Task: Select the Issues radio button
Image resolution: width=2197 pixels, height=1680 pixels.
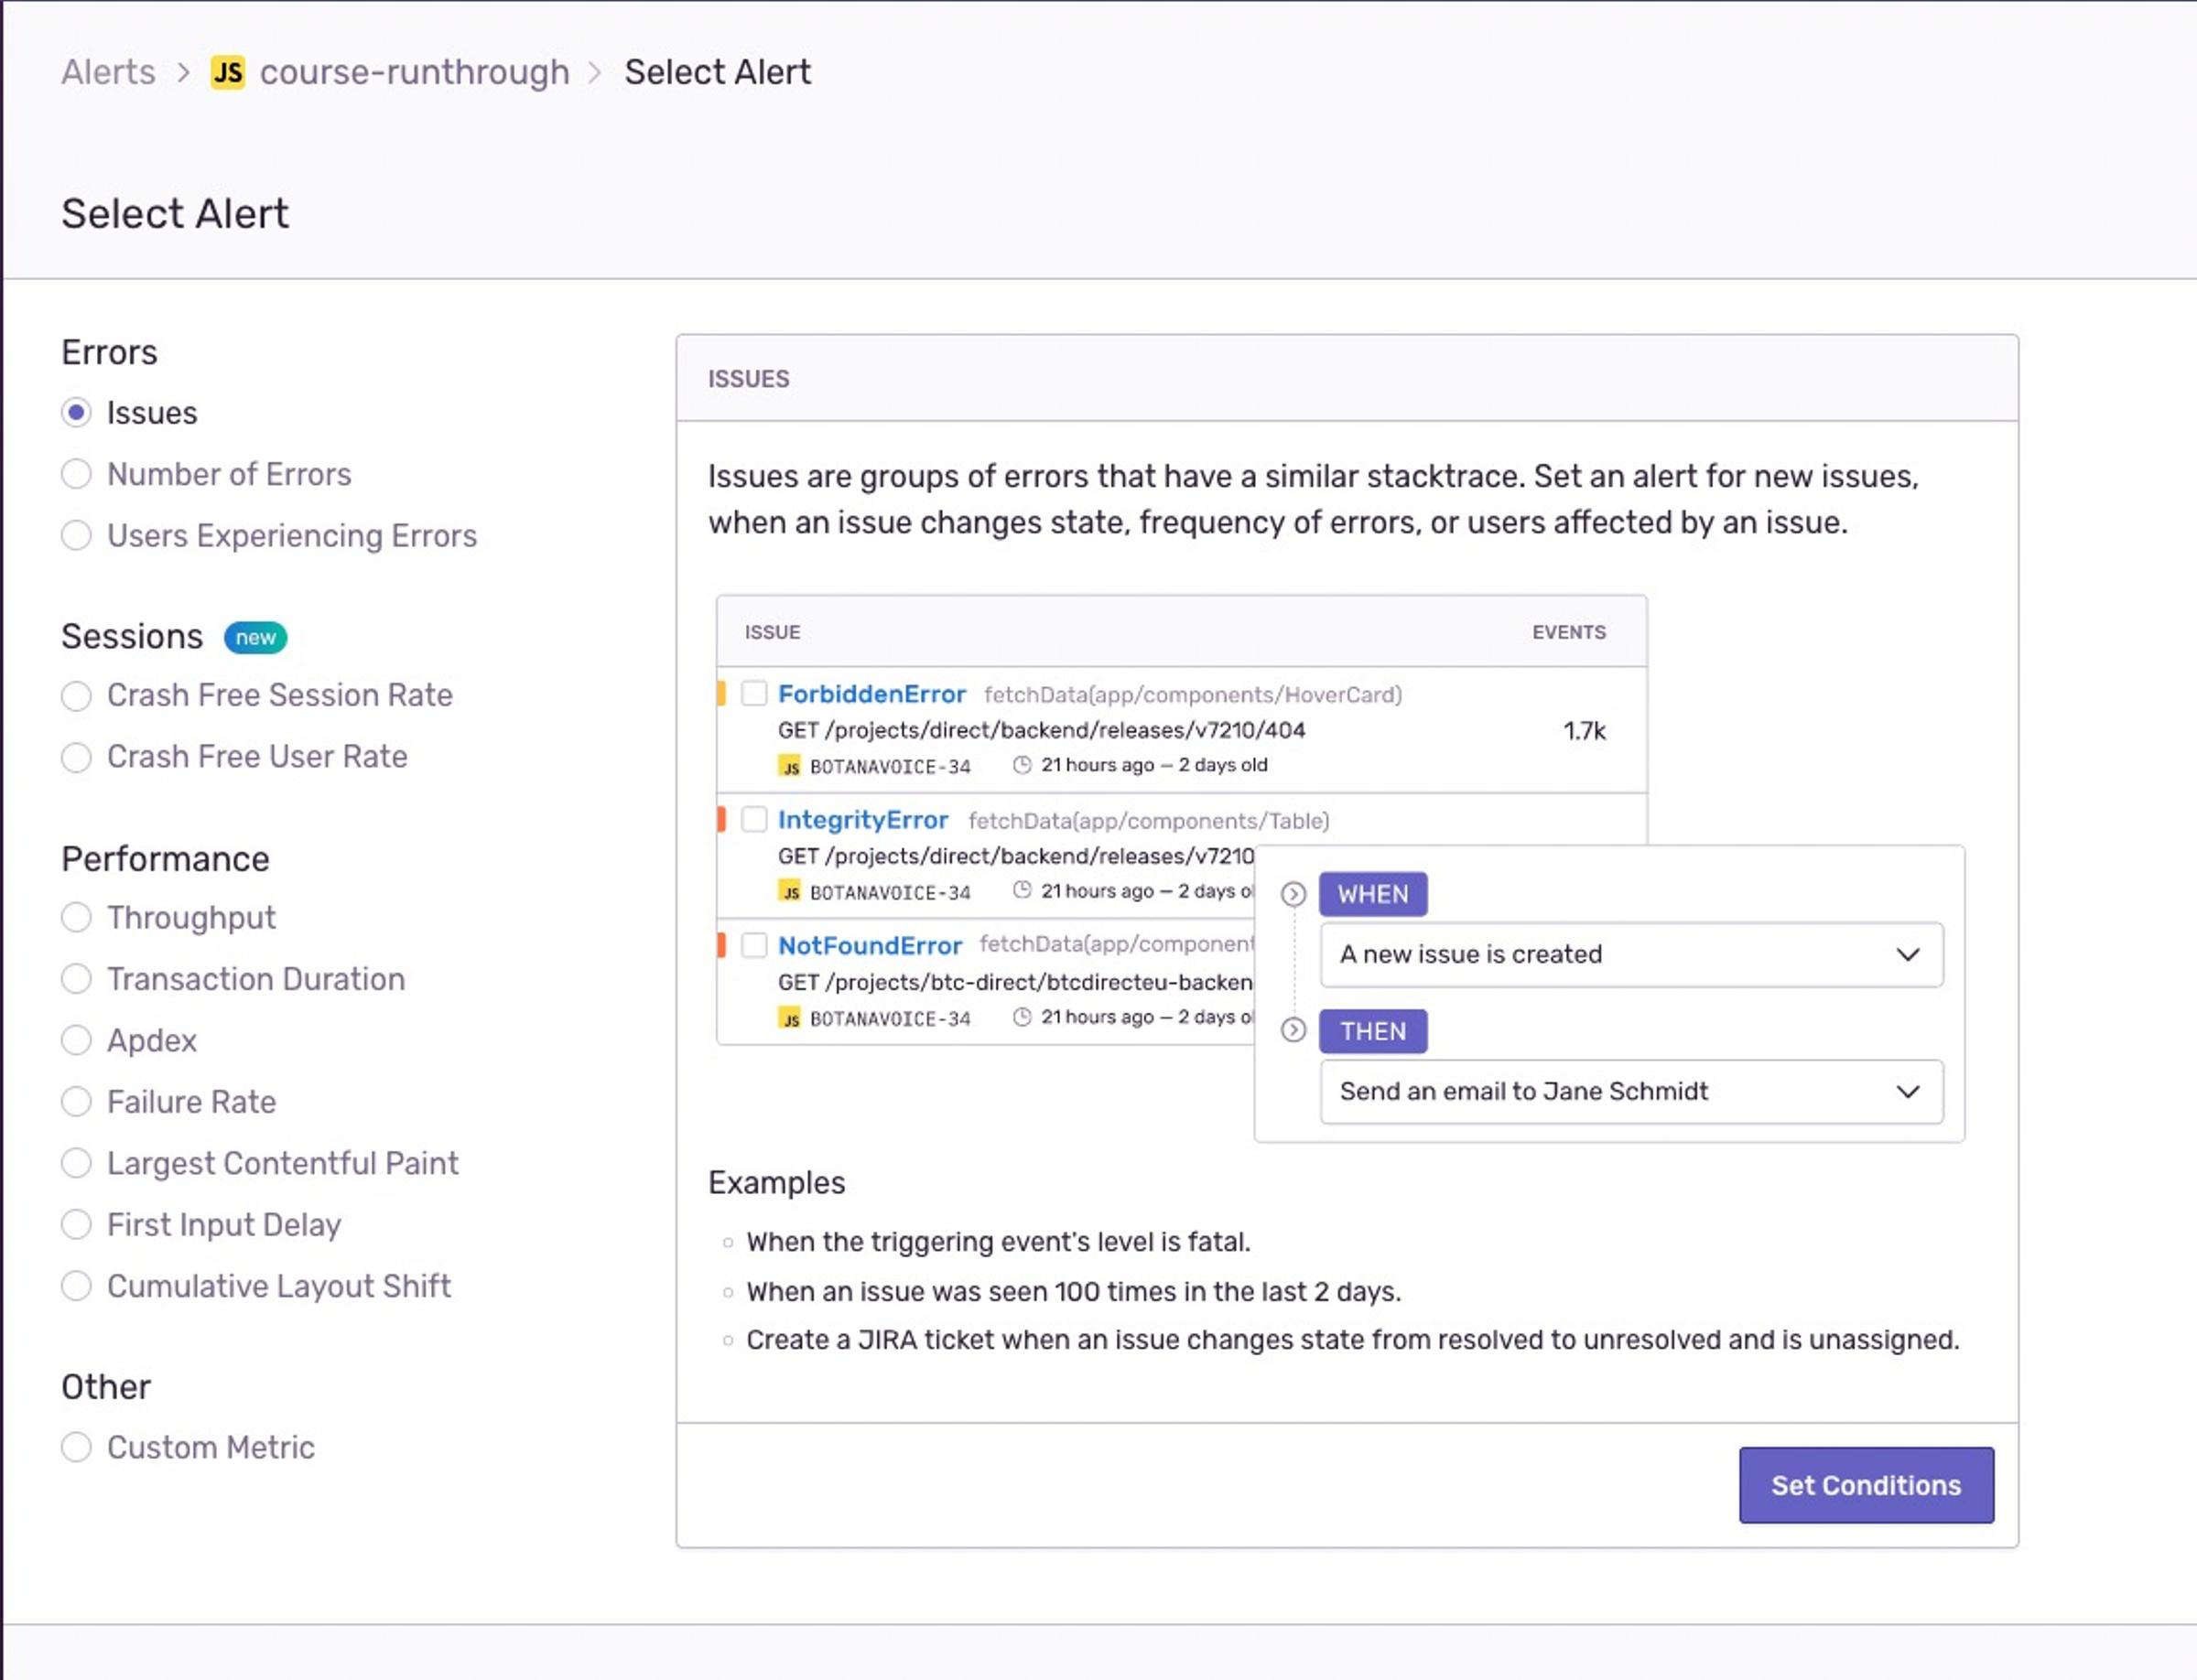Action: [76, 413]
